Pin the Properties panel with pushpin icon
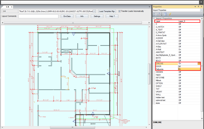 [x=198, y=6]
